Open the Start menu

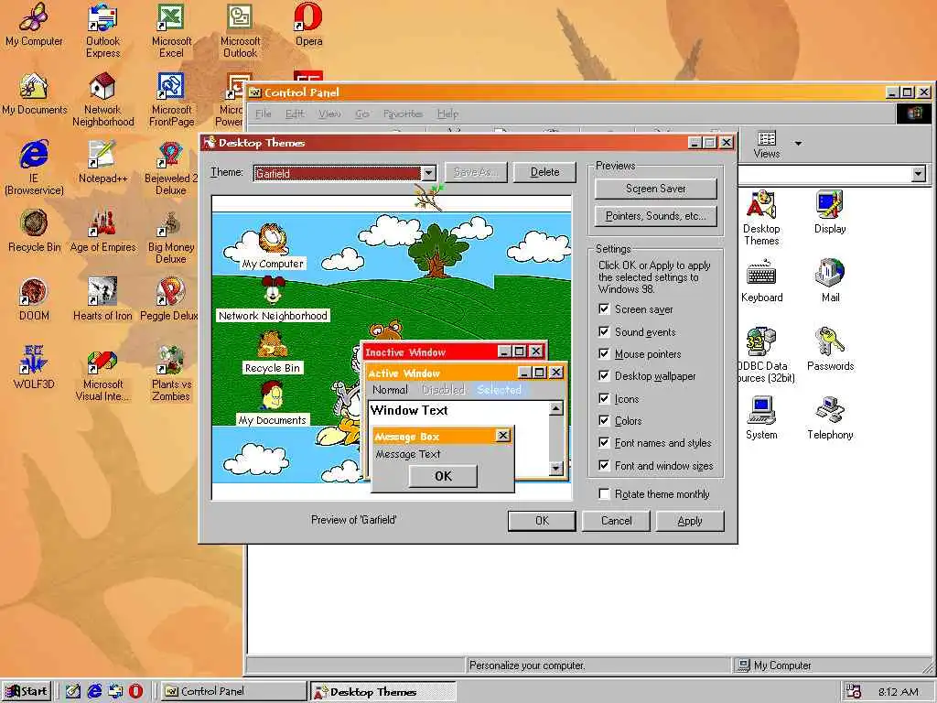point(27,692)
